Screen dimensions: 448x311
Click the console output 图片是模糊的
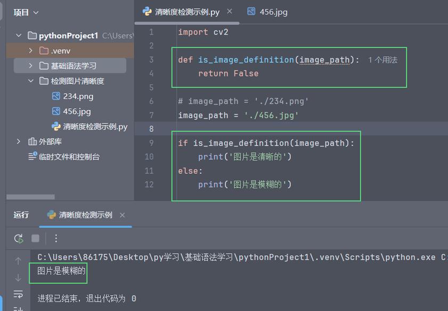(61, 271)
